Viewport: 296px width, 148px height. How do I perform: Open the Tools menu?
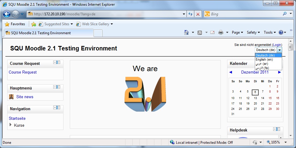pyautogui.click(x=270, y=32)
